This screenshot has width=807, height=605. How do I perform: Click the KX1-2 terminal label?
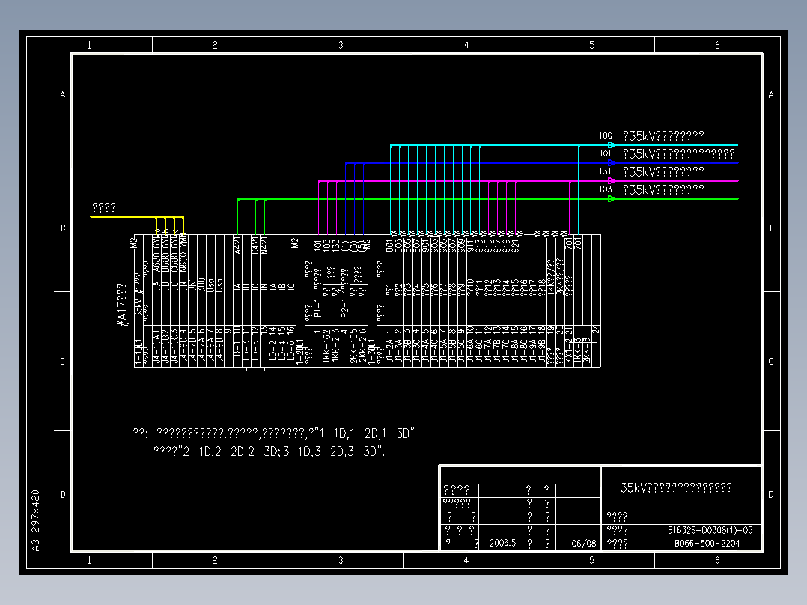coord(569,352)
